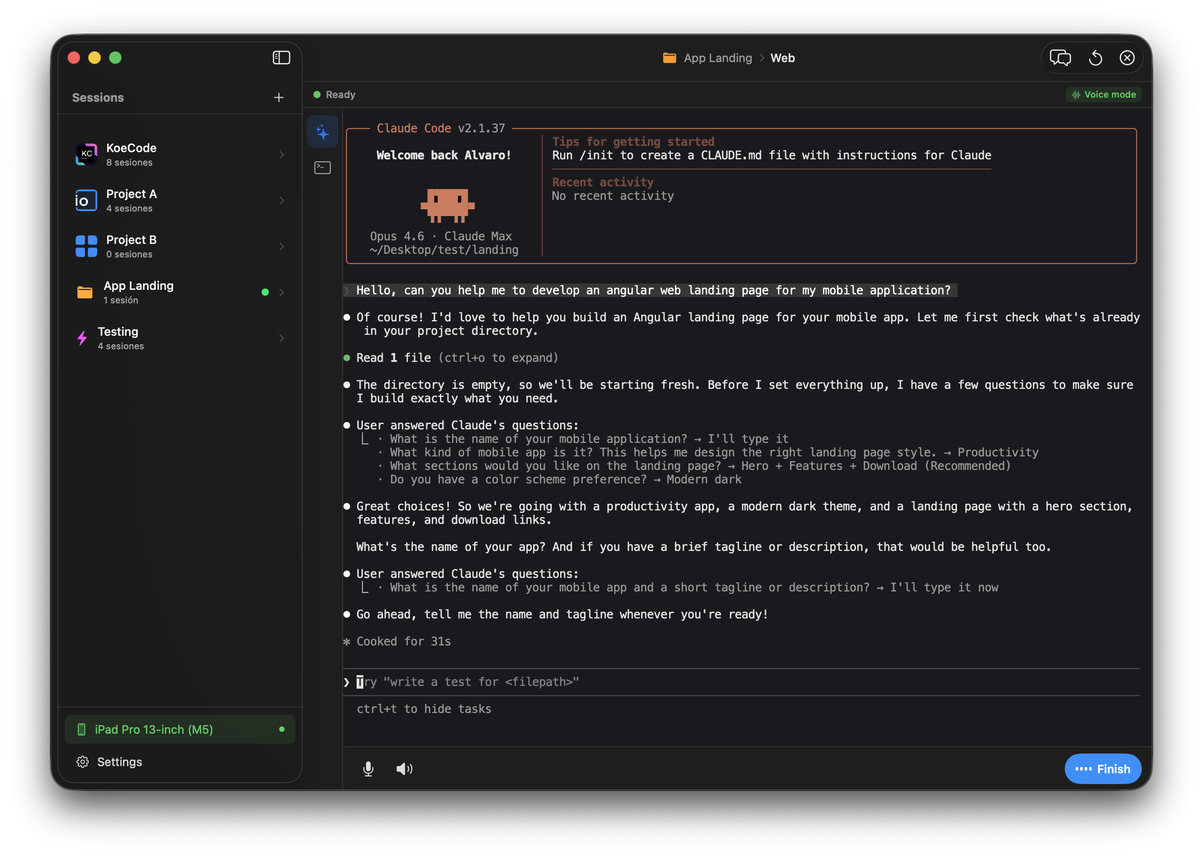This screenshot has height=857, width=1203.
Task: Open the chat bubbles icon
Action: click(1060, 58)
